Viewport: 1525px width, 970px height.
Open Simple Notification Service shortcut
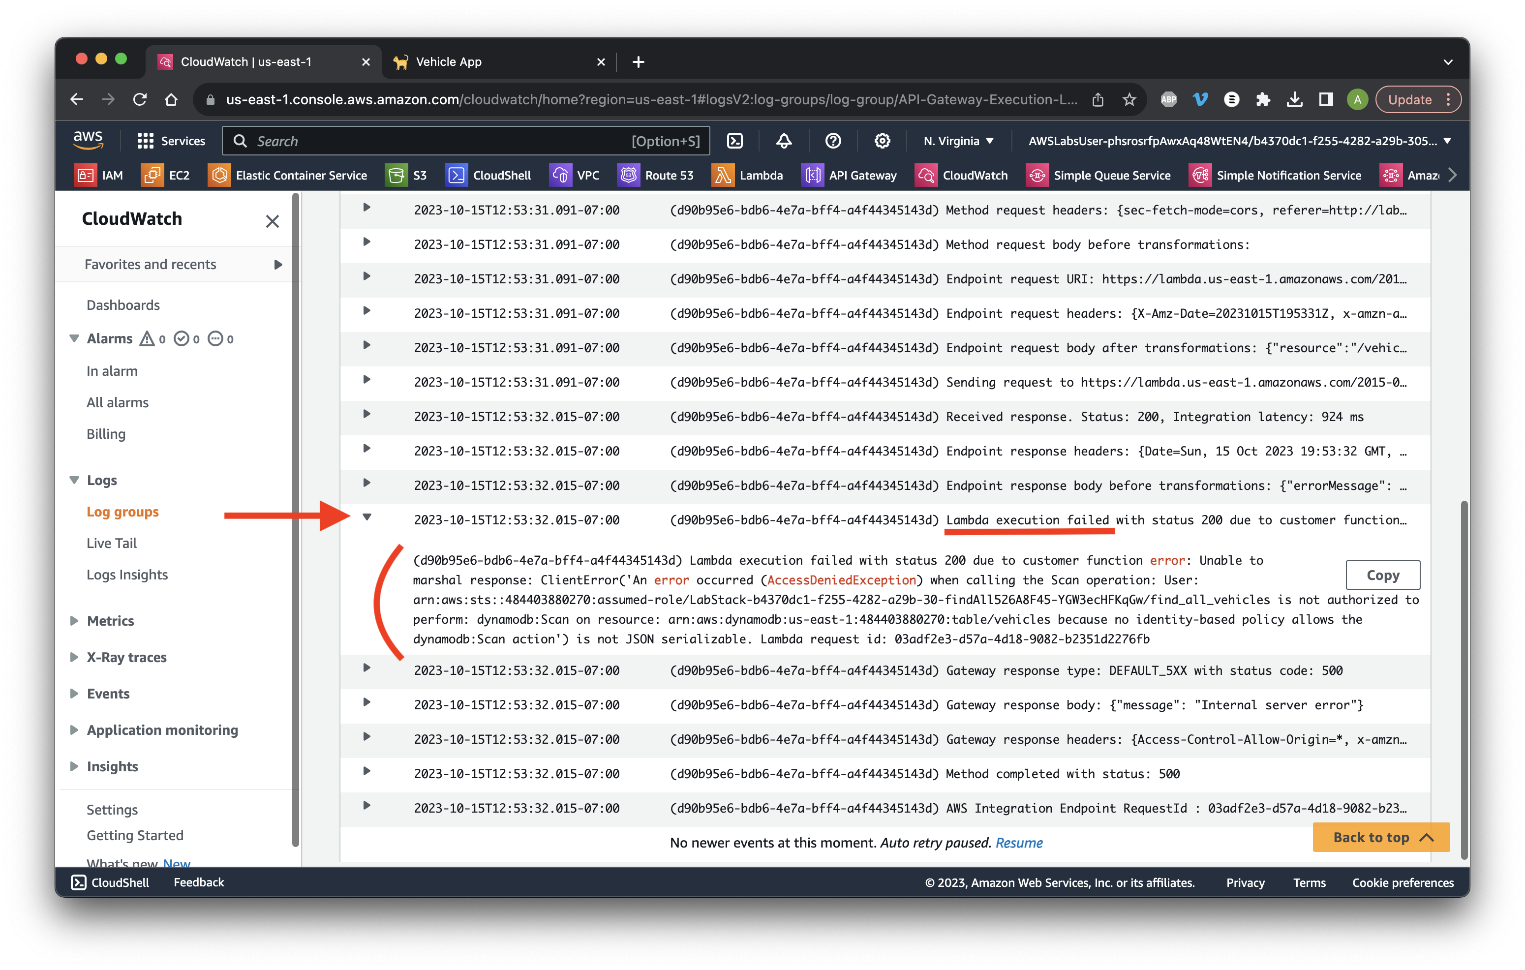[x=1276, y=176]
